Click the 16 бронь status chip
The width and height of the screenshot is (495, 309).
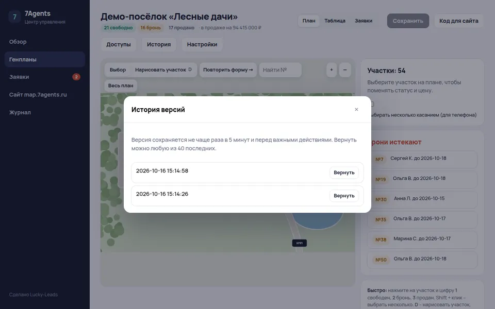[x=151, y=28]
